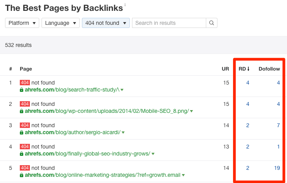Open the author sergio-aicardi page link

coord(73,132)
